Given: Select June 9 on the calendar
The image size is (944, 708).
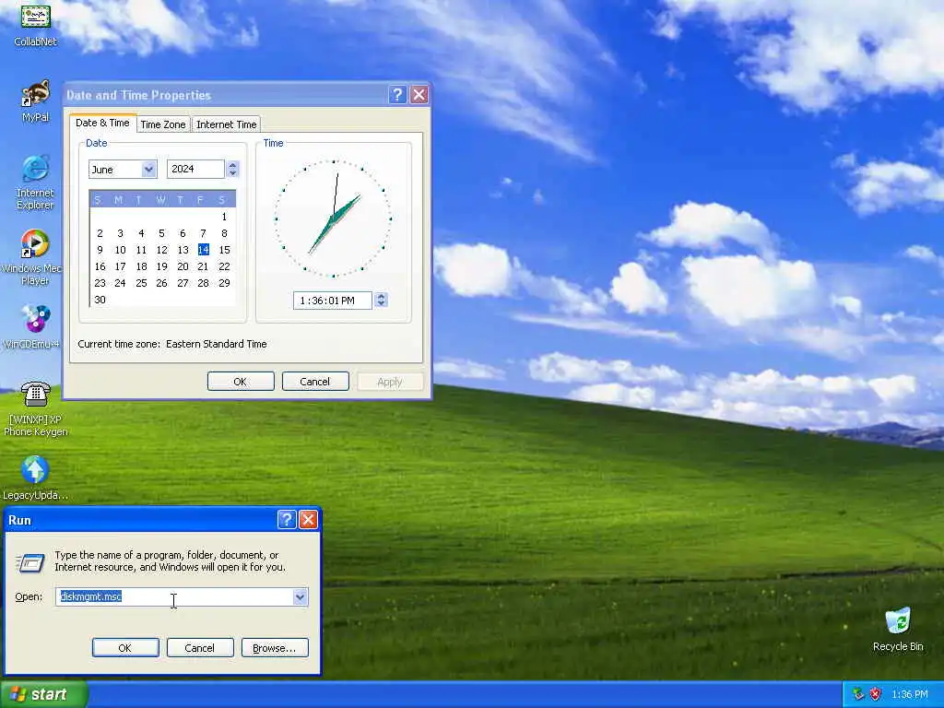Looking at the screenshot, I should click(100, 250).
